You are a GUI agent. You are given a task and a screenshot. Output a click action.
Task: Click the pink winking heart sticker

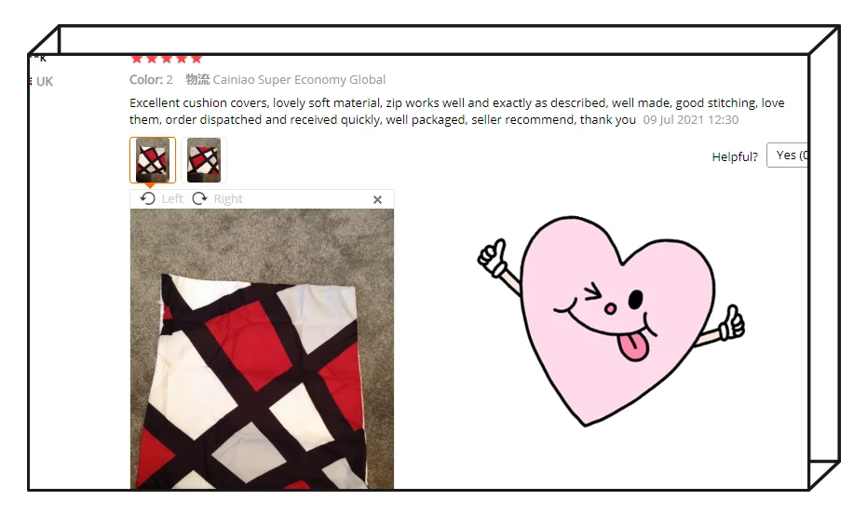coord(611,320)
